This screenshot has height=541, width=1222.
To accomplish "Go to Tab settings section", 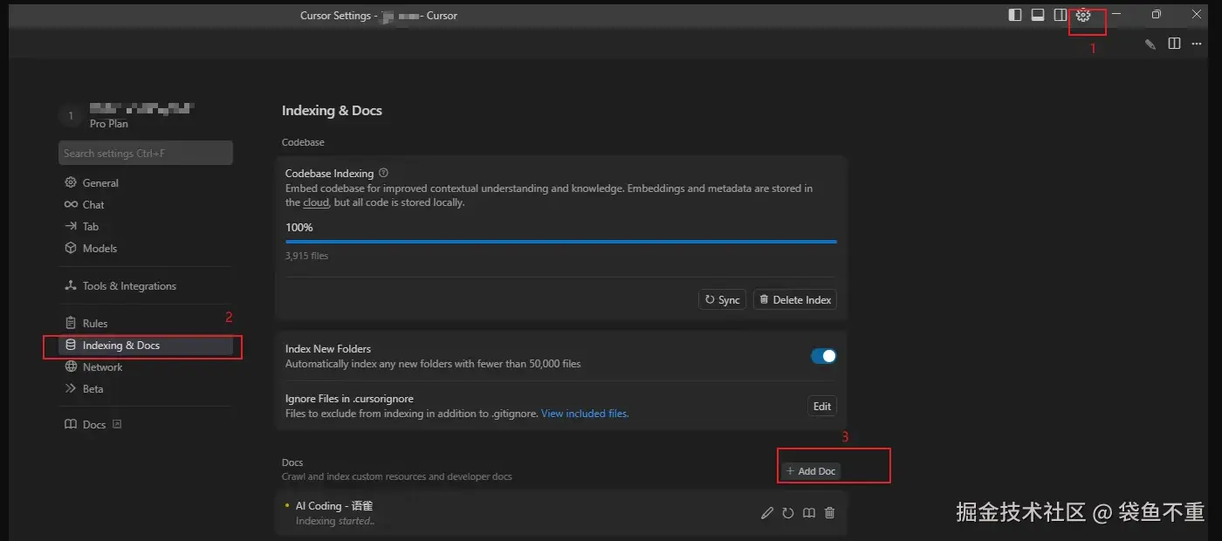I will point(146,226).
